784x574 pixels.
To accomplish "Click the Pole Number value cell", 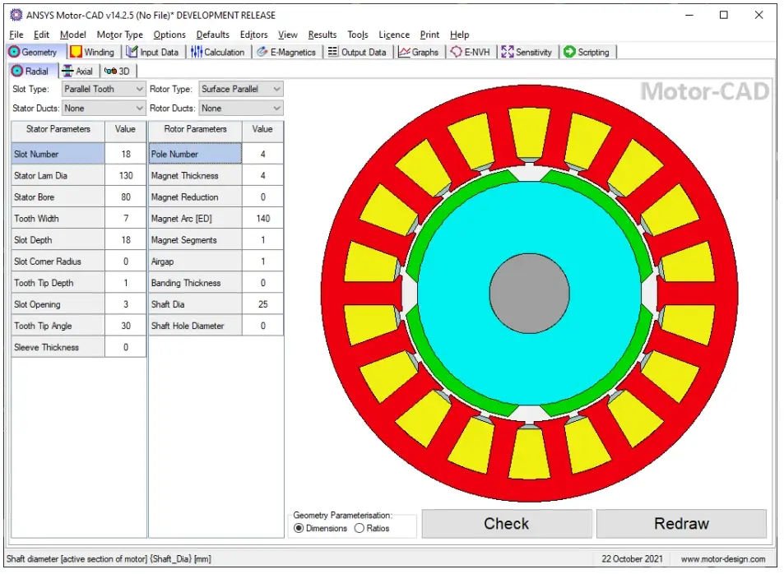I will click(263, 154).
